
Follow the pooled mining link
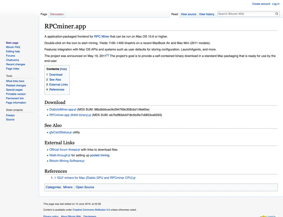coord(100,155)
